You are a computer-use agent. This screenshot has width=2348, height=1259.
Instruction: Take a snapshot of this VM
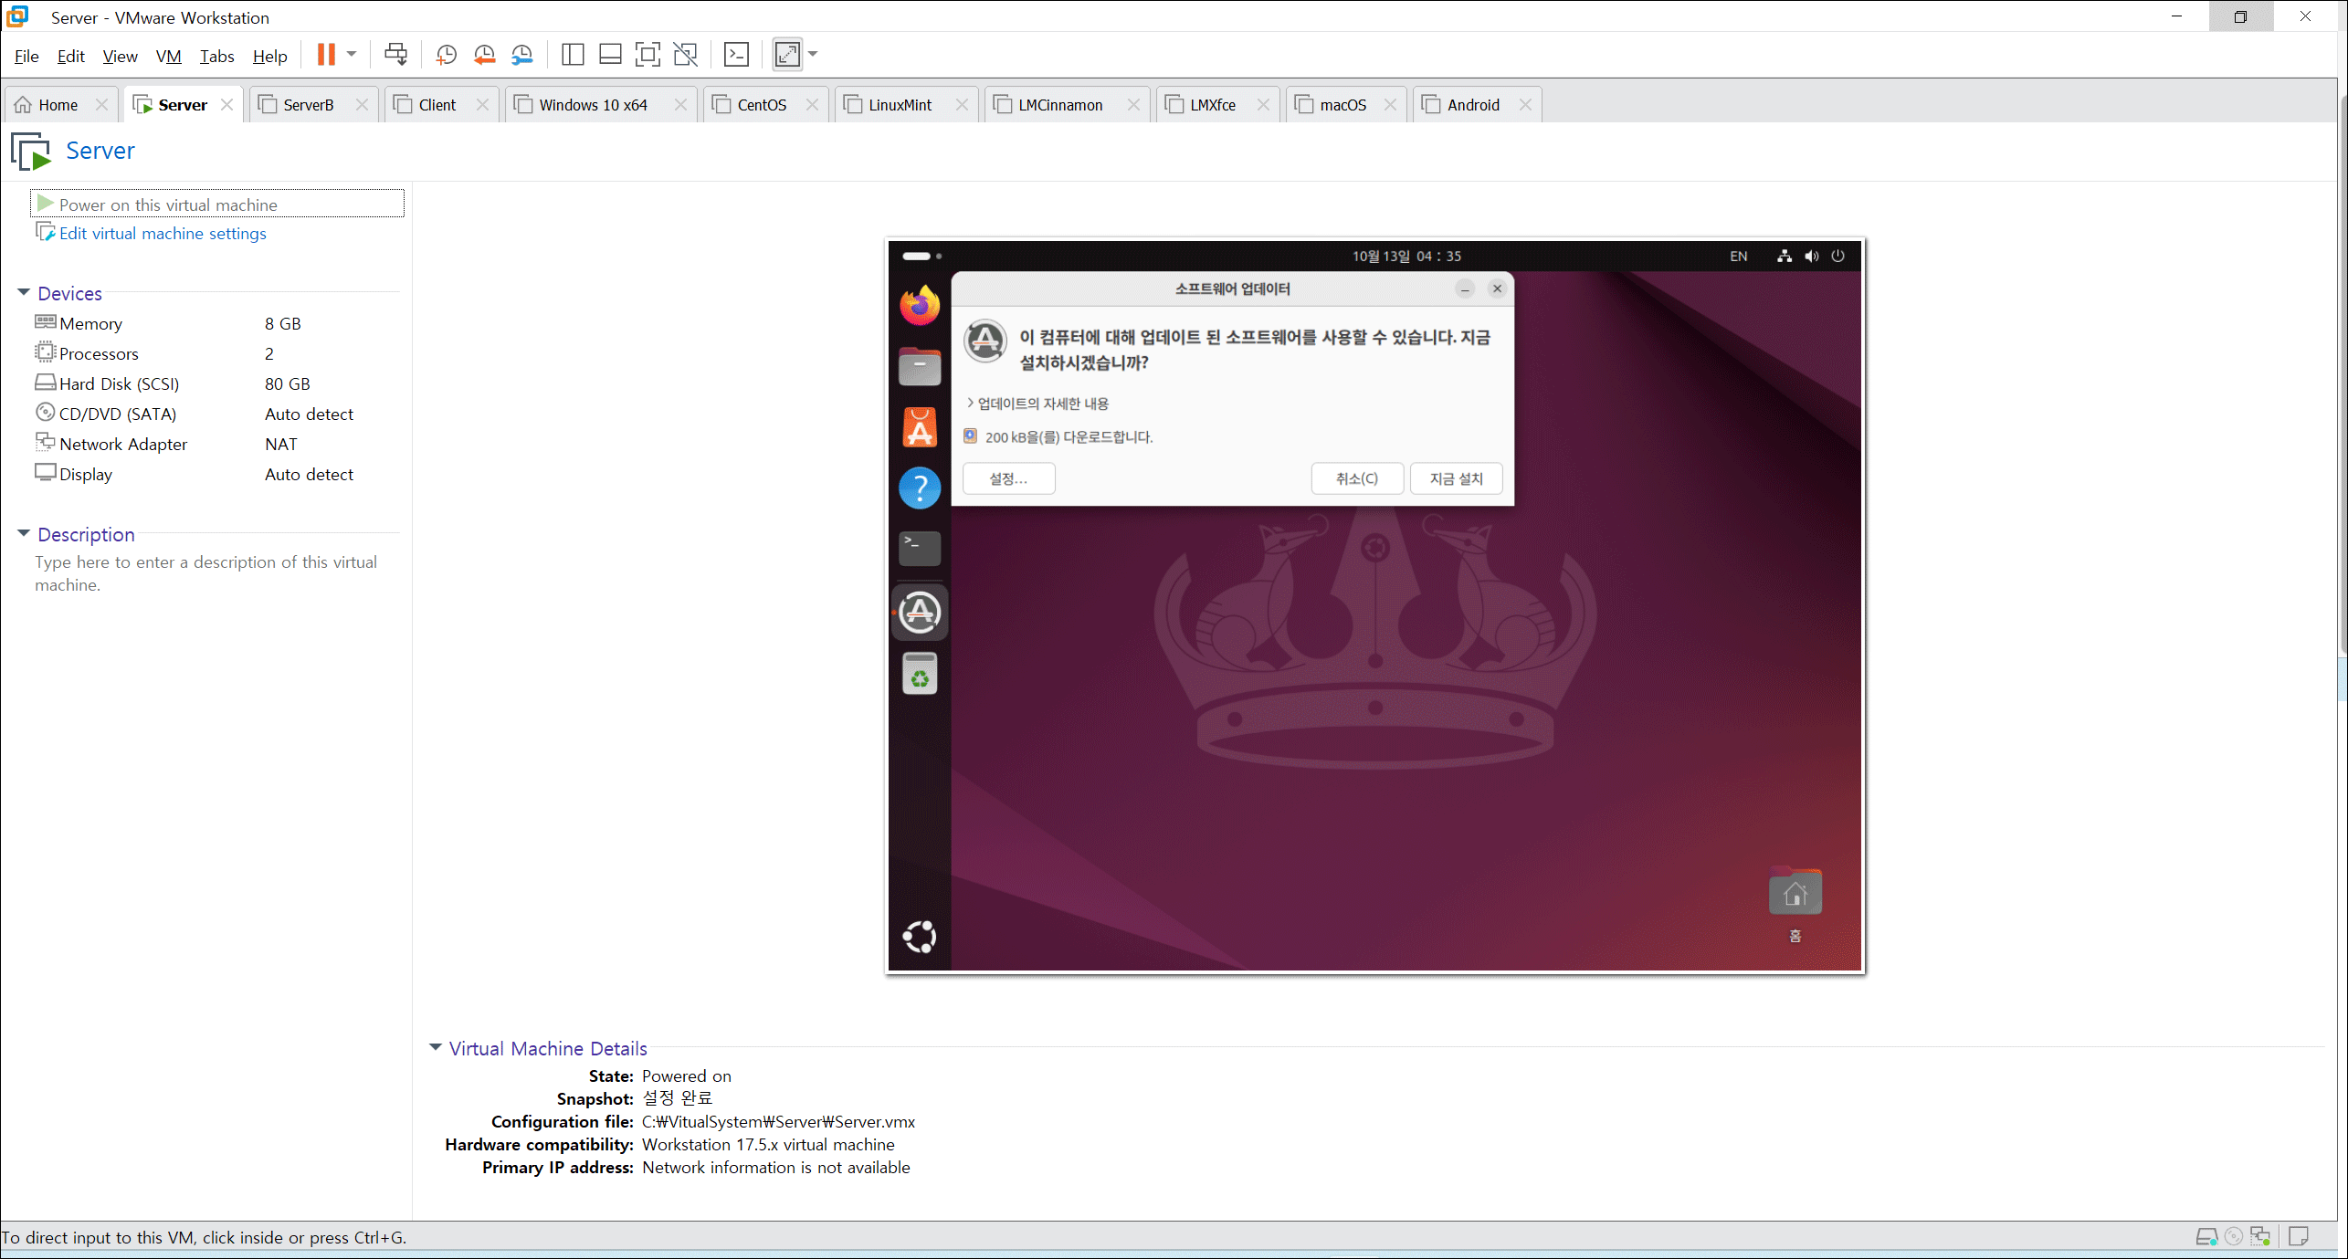click(446, 55)
